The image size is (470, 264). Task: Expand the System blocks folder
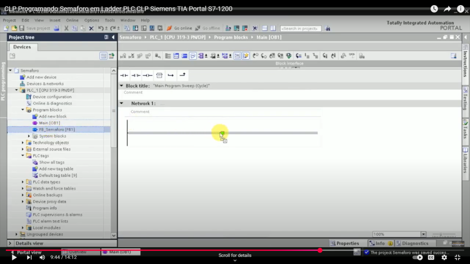click(x=29, y=136)
